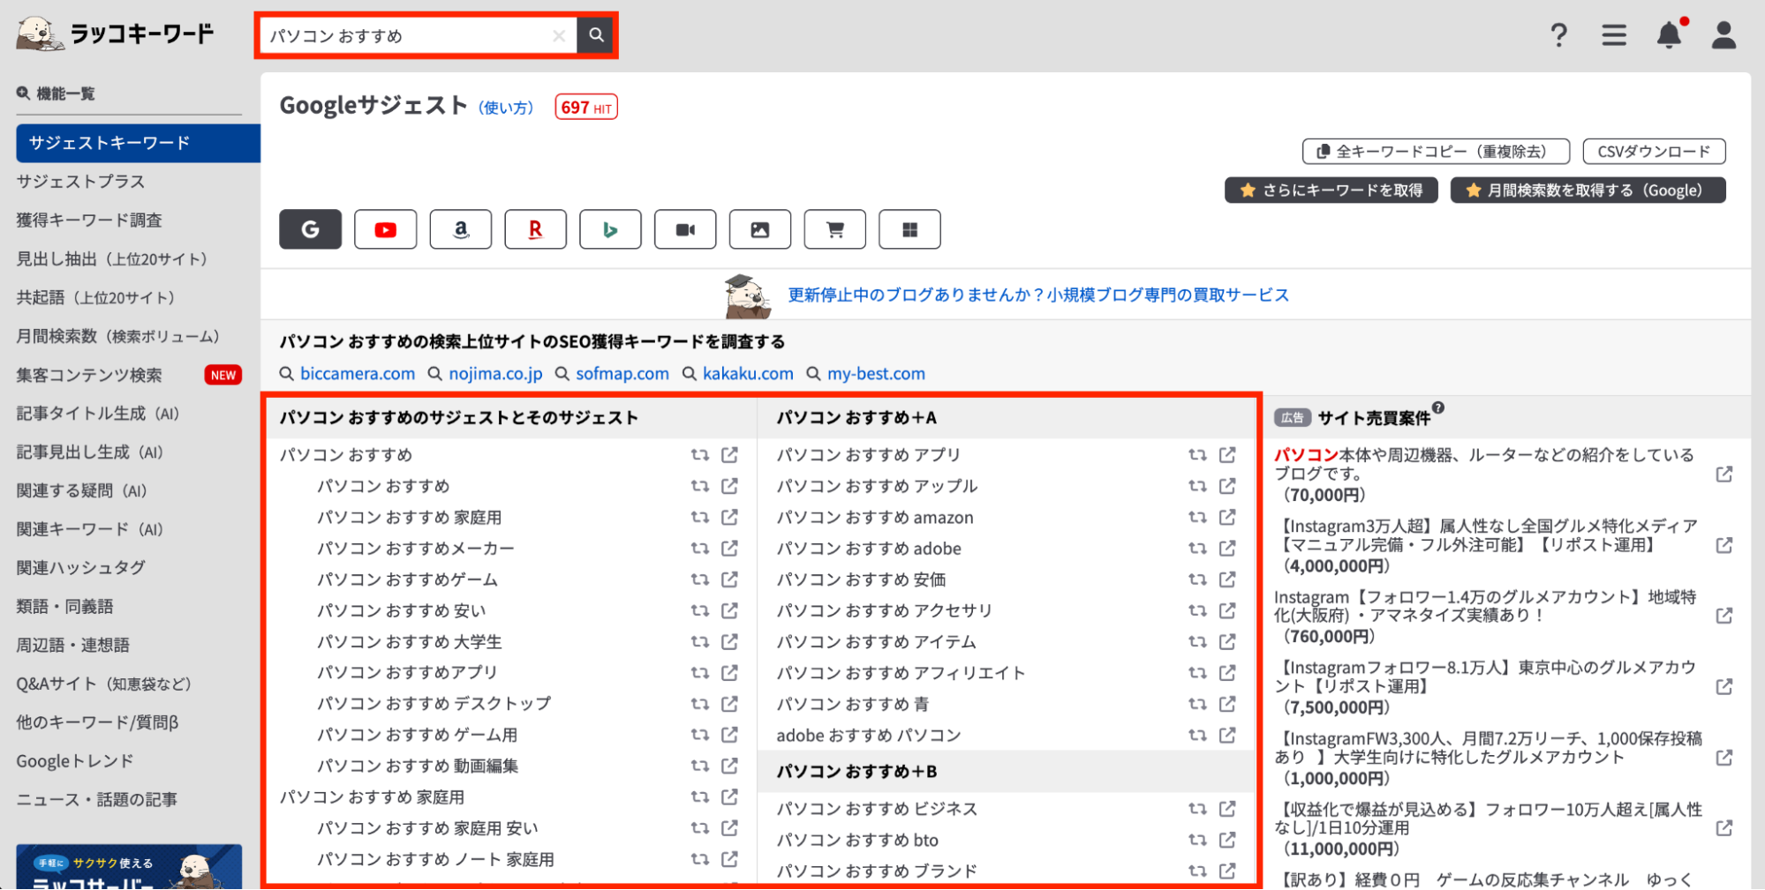
Task: Open the help question mark icon
Action: (1559, 35)
